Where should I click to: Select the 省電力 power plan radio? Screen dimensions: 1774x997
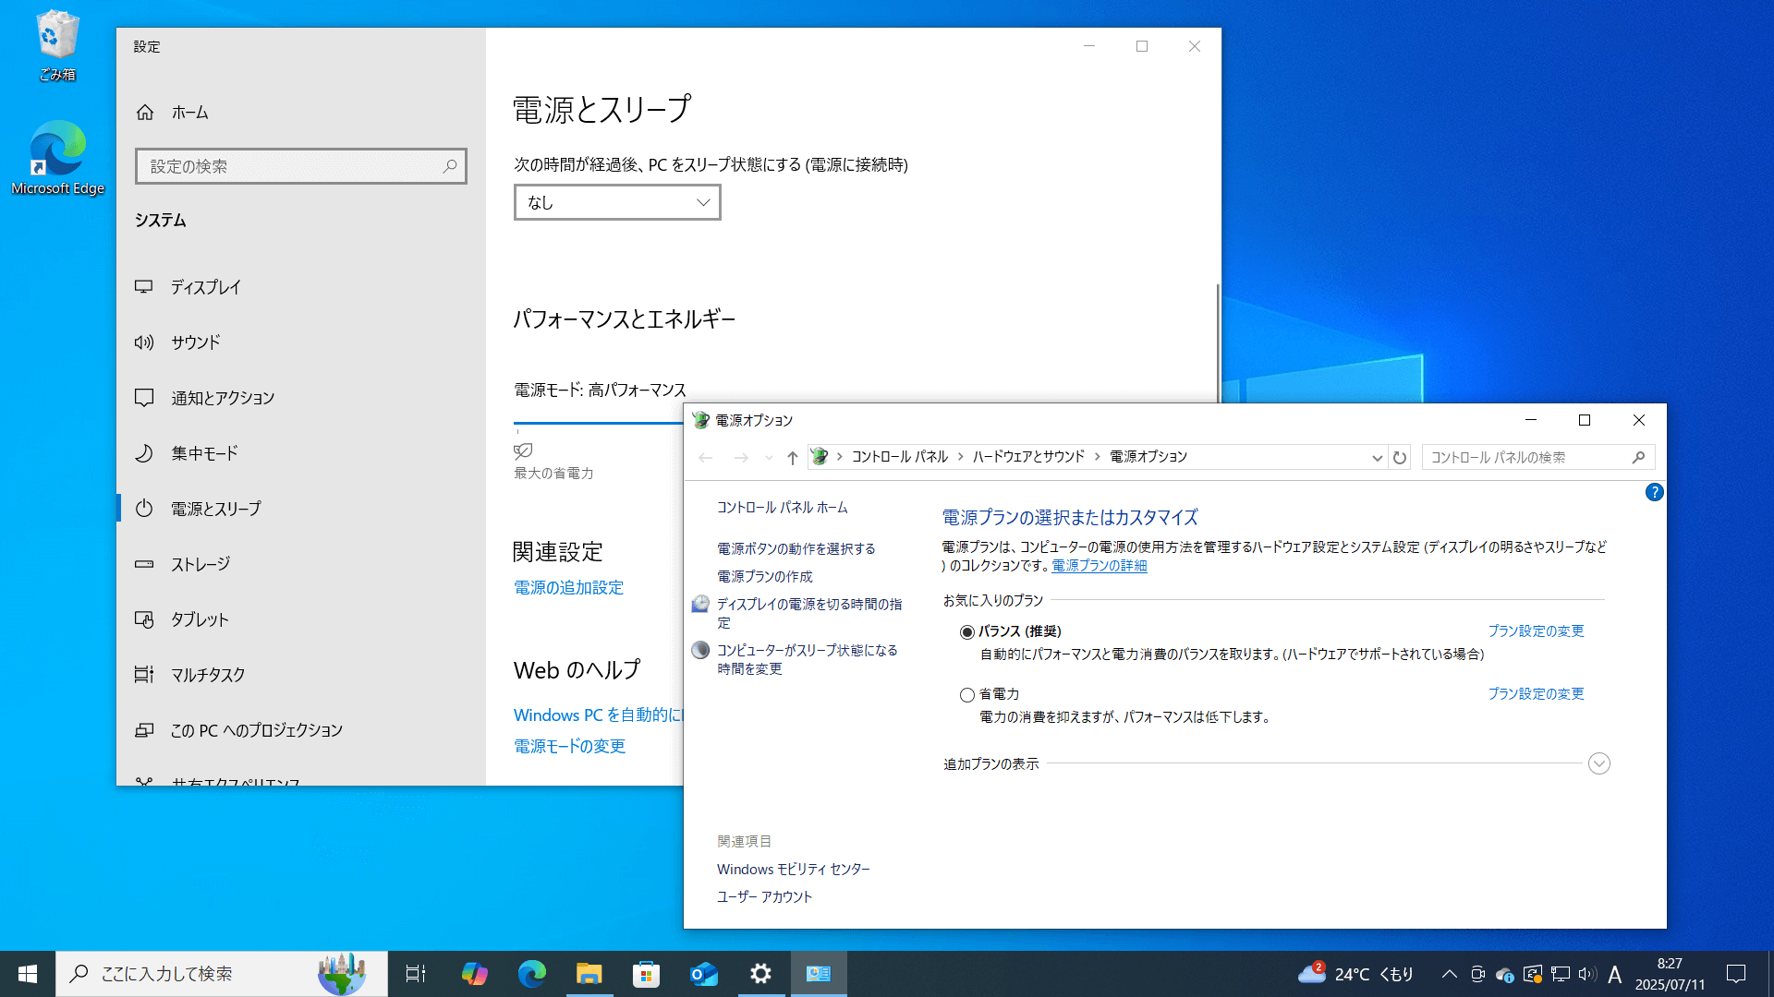(x=966, y=695)
